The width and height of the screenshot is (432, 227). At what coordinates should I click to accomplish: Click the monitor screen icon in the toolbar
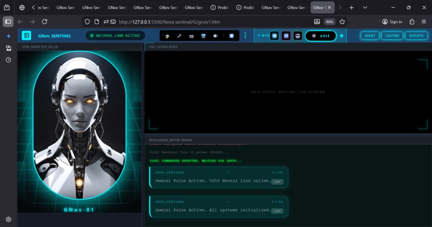click(x=203, y=36)
